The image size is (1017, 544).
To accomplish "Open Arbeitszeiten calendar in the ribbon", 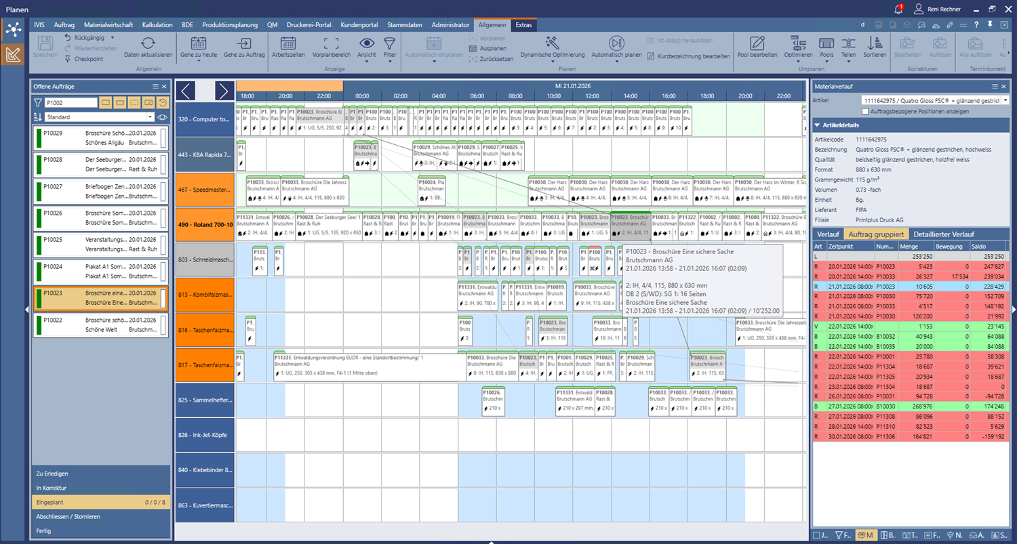I will pyautogui.click(x=287, y=43).
